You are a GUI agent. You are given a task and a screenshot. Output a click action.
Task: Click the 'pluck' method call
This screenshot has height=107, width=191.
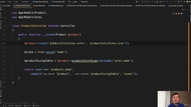(x=50, y=52)
